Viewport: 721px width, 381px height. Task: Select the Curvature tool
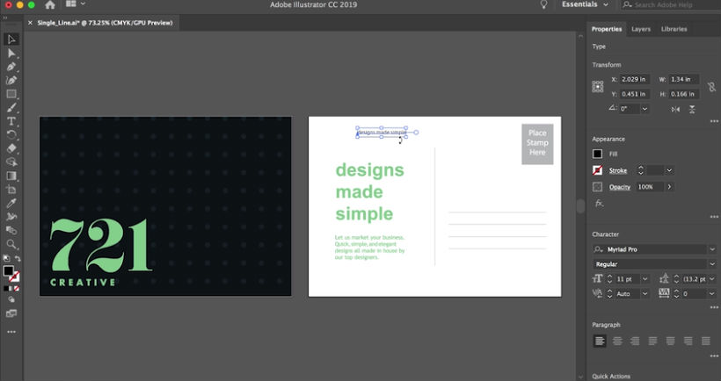[11, 81]
